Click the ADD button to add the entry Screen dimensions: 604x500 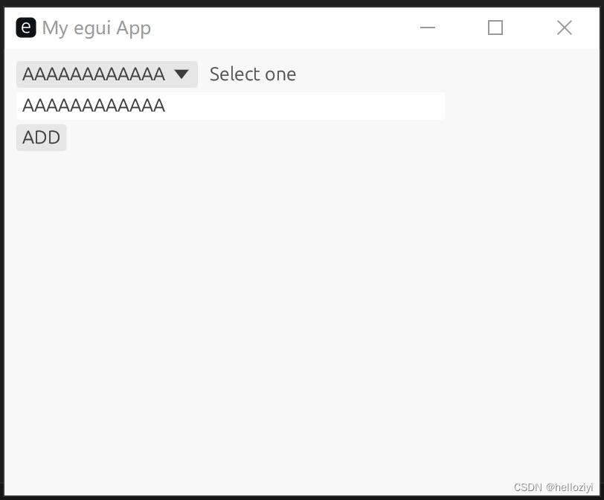pyautogui.click(x=41, y=137)
